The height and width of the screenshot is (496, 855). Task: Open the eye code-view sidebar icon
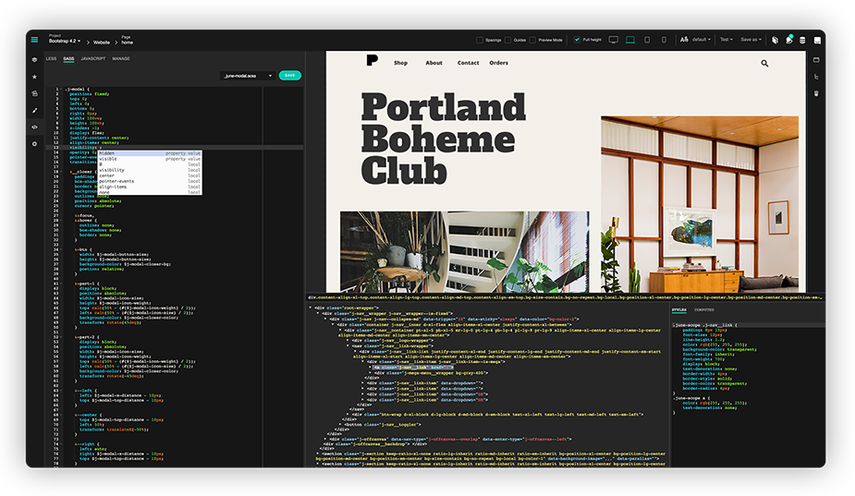pos(34,127)
